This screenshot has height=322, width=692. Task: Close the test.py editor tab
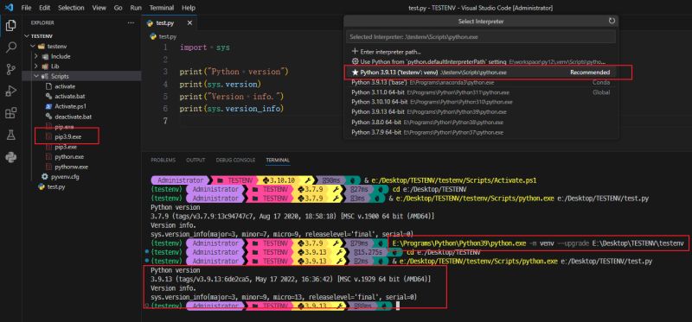(189, 23)
